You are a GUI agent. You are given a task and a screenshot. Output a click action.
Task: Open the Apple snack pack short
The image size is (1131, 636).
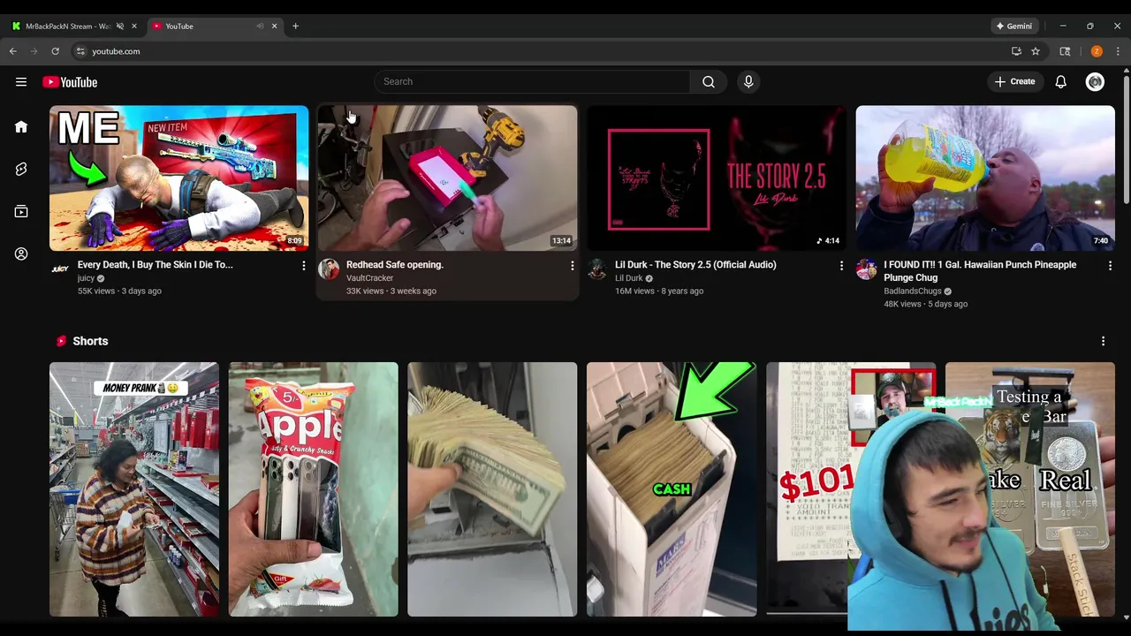(313, 488)
